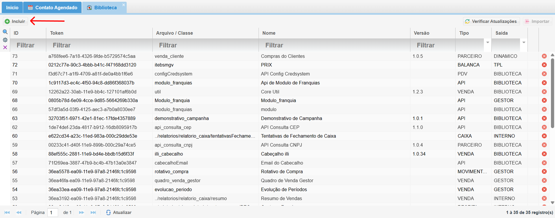Screen dimensions: 555x218
Task: Click the magnifier search icon beside the grid
Action: click(x=5, y=32)
